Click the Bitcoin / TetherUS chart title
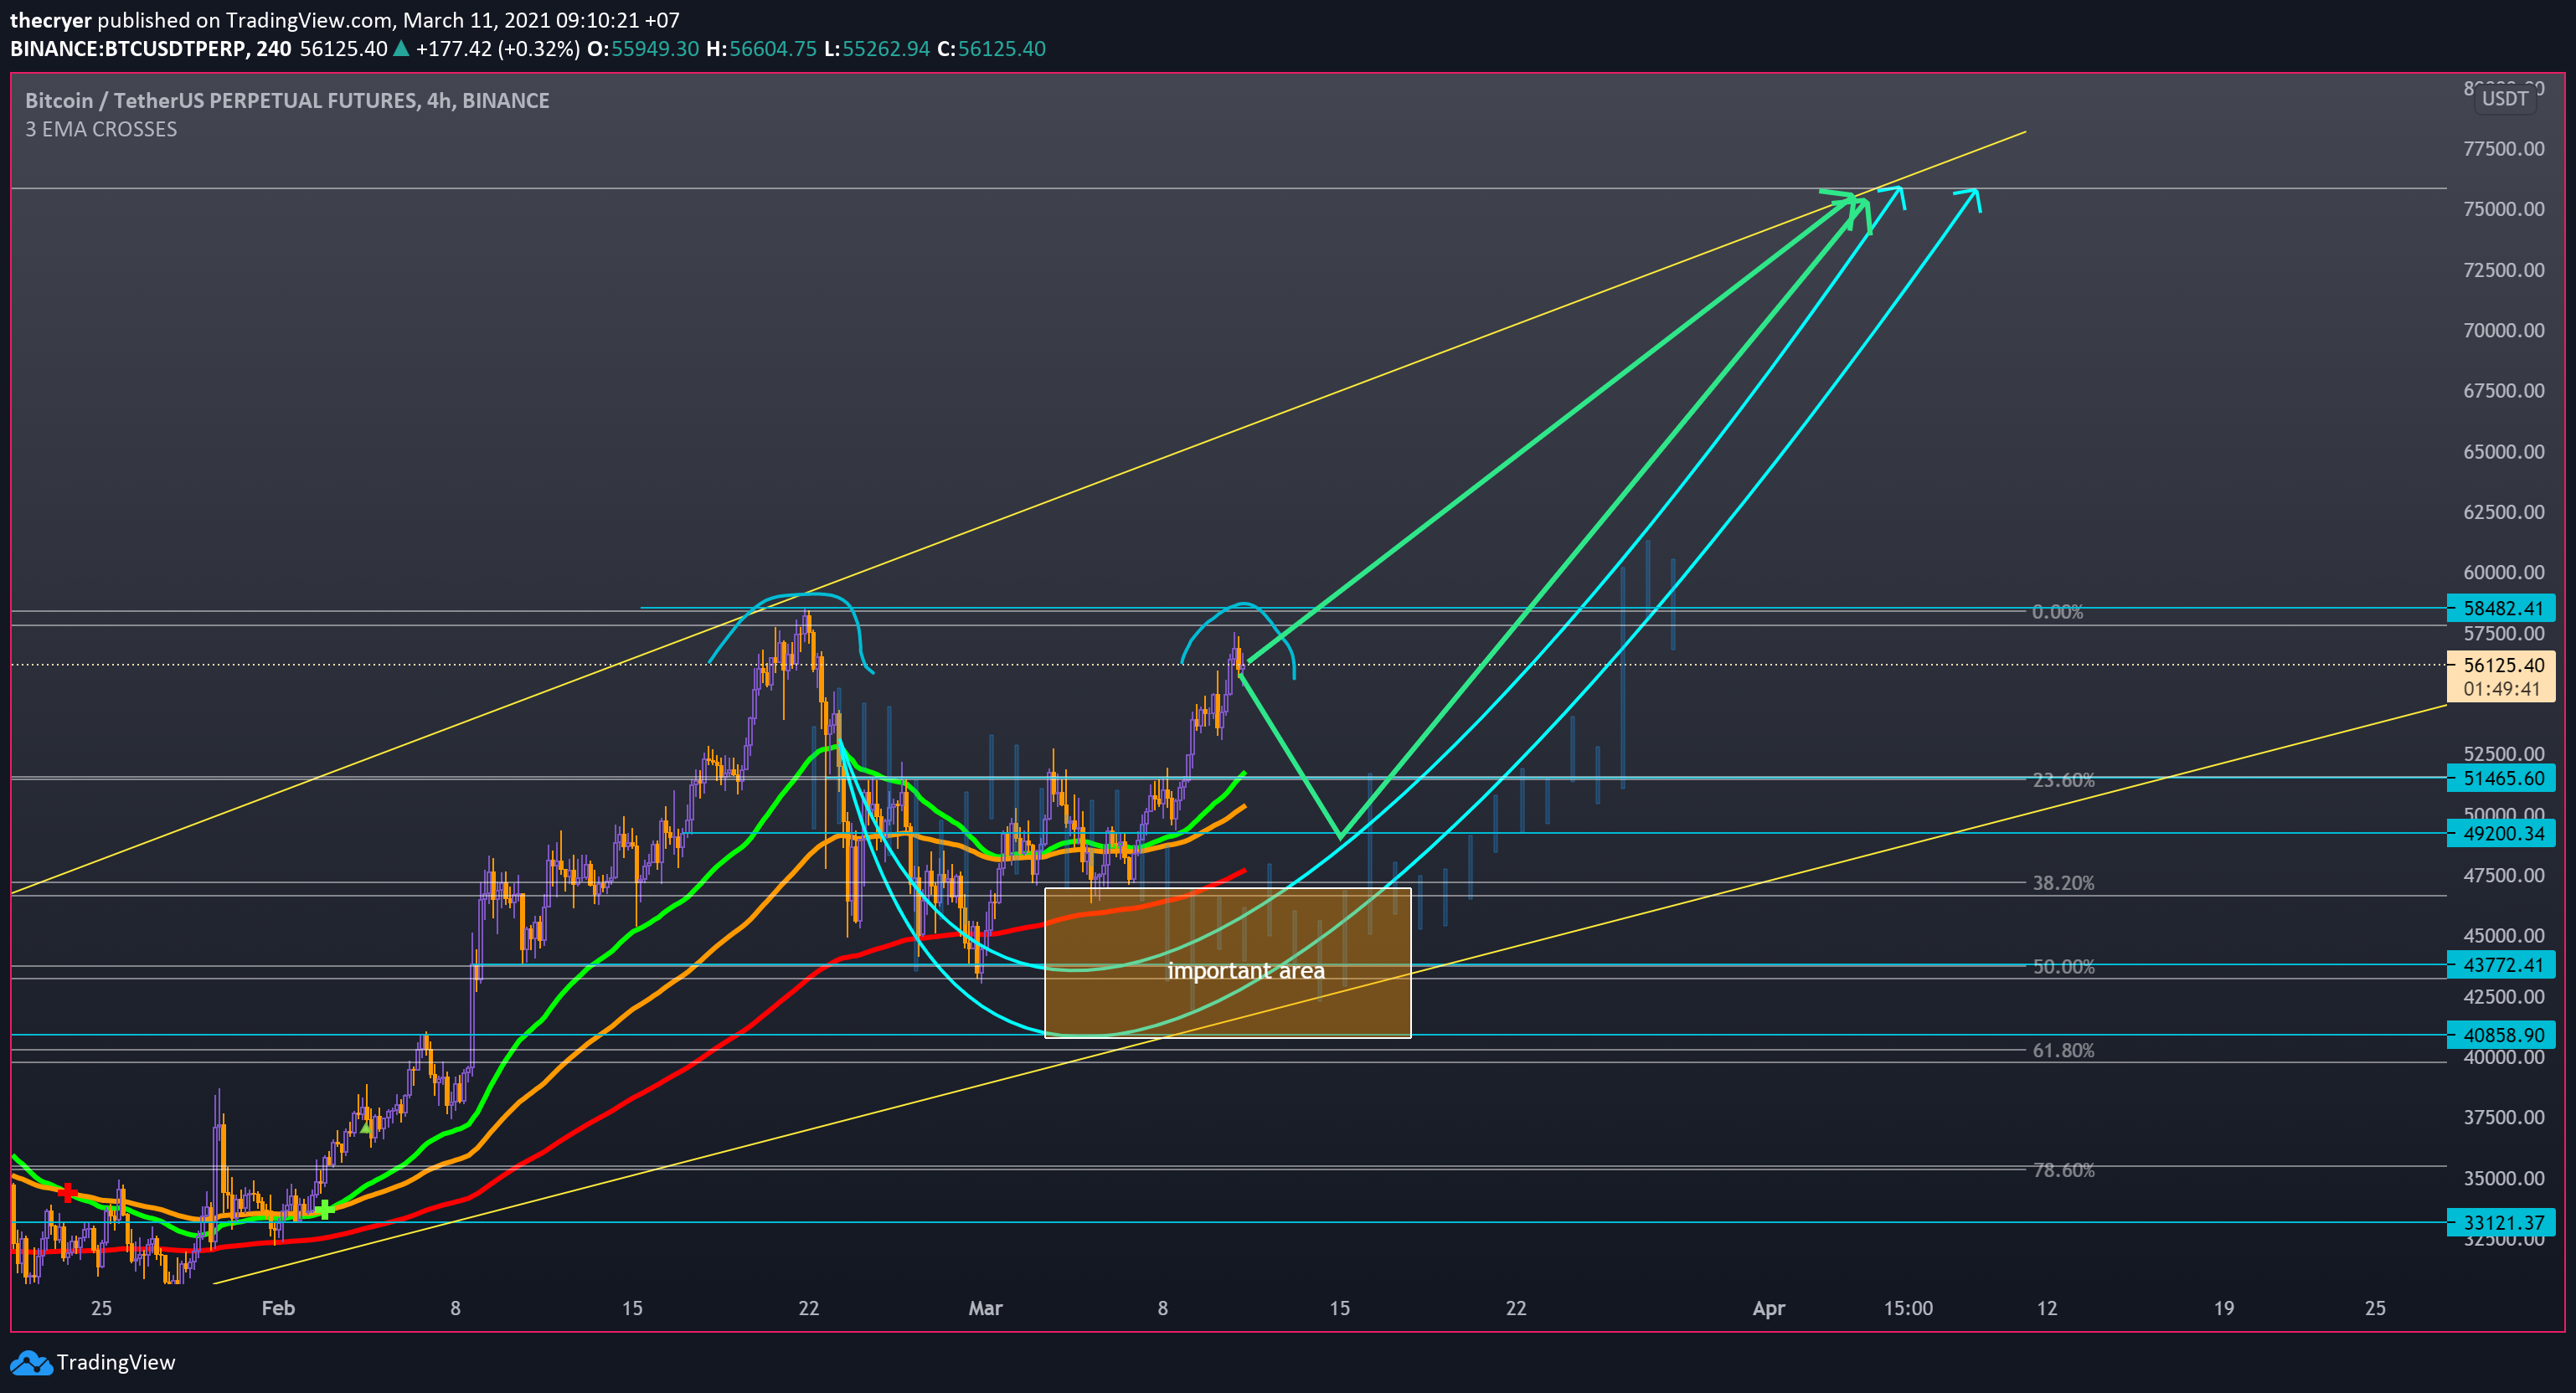The image size is (2576, 1393). coord(287,100)
